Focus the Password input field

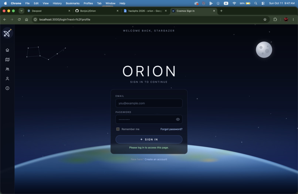point(149,119)
